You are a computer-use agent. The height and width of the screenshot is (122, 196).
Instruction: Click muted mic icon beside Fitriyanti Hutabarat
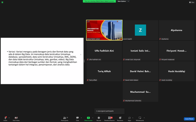tap(160, 59)
